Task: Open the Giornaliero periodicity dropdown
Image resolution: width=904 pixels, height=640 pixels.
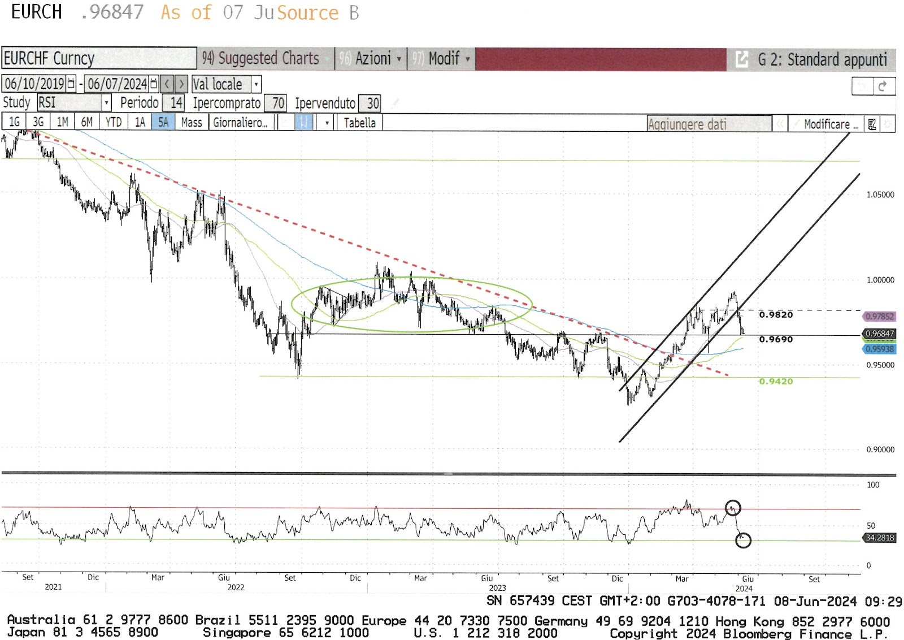Action: click(243, 123)
